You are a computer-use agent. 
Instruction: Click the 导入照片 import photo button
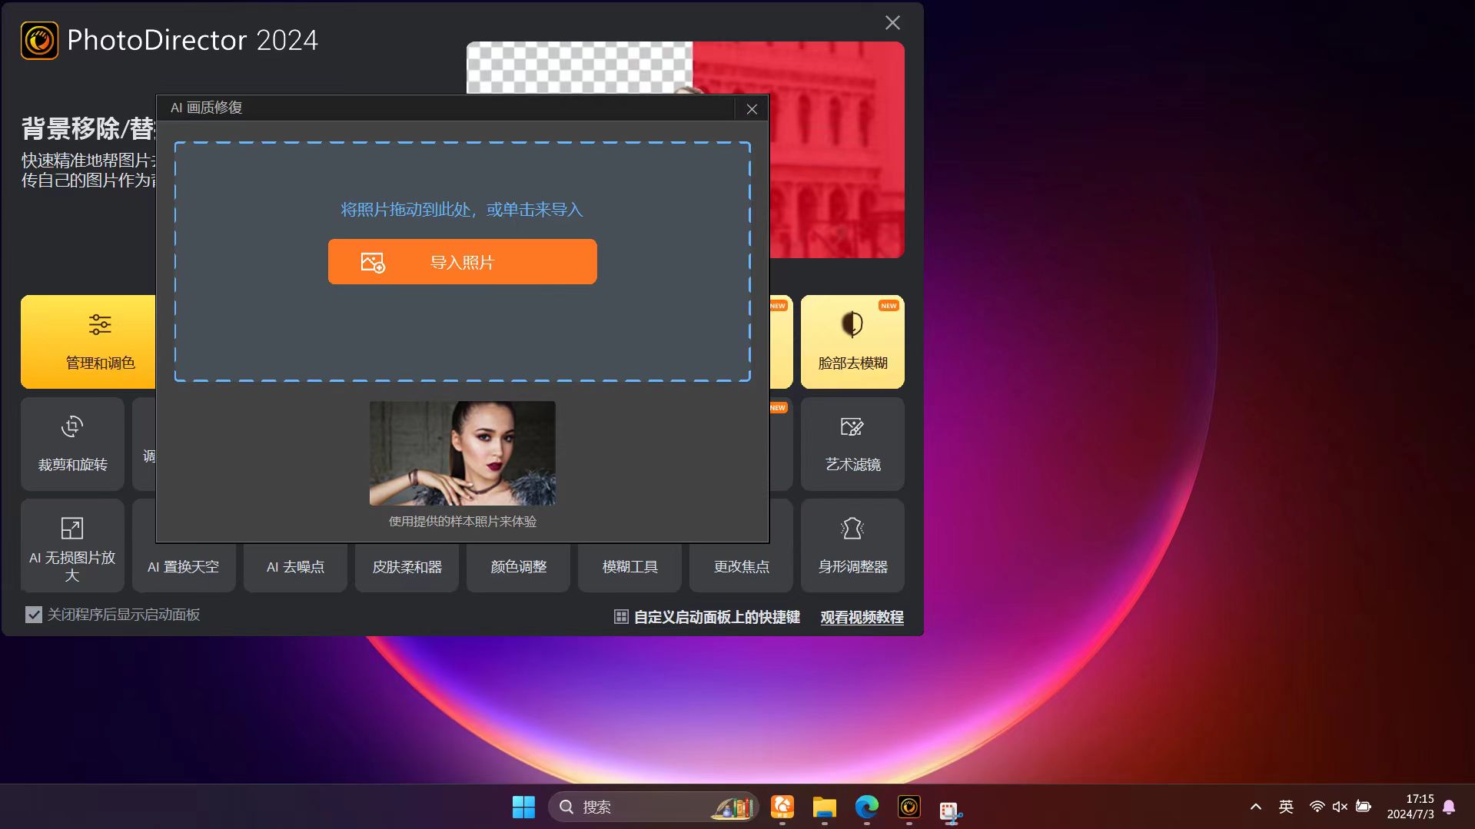[462, 262]
